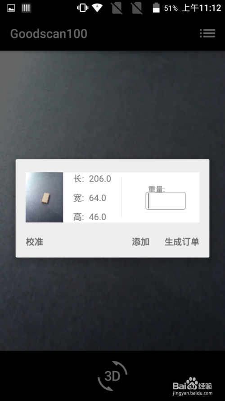Screen dimensions: 225x401
Task: Tap the Wi-Fi signal status icon
Action: (x=97, y=8)
